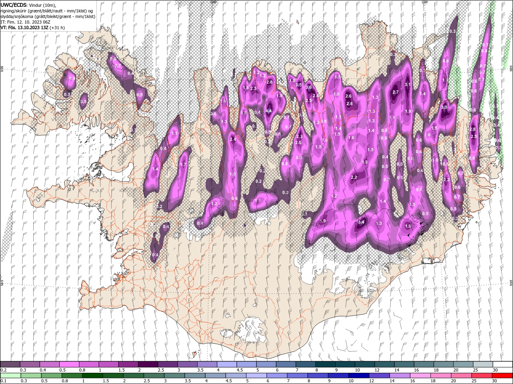Click the '20W' longitude label at the top edge
Screen dimensions: 513x384
tap(213, 2)
